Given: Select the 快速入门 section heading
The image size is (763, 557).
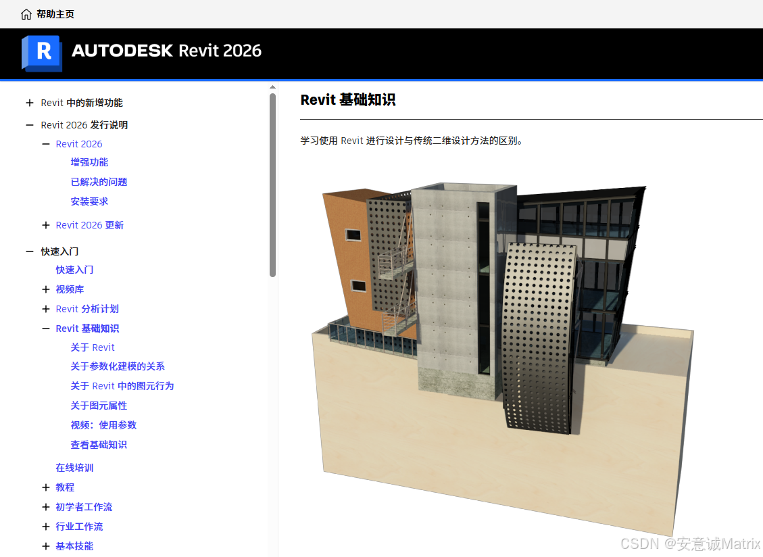Looking at the screenshot, I should [x=59, y=251].
